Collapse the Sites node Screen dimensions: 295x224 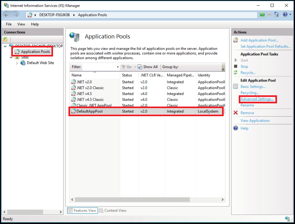tap(11, 57)
